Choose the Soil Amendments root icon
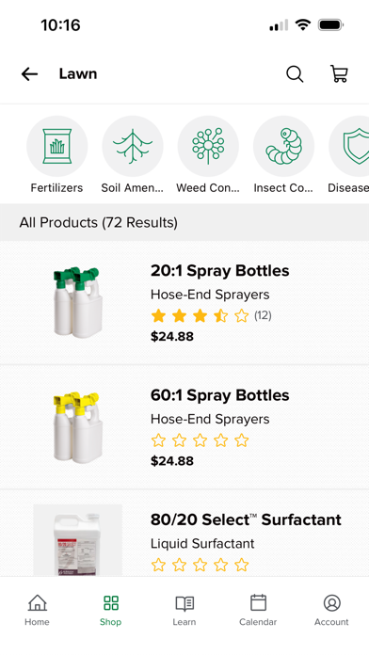The width and height of the screenshot is (369, 655). coord(133,146)
